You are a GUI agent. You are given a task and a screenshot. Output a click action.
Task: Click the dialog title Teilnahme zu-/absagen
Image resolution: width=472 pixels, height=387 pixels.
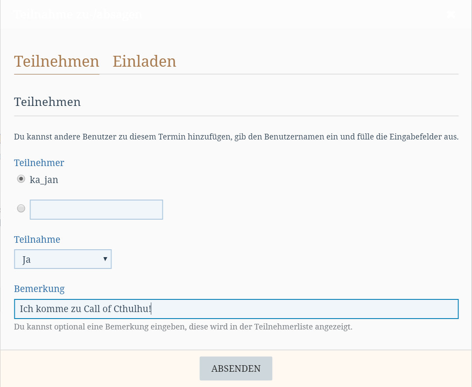click(78, 15)
